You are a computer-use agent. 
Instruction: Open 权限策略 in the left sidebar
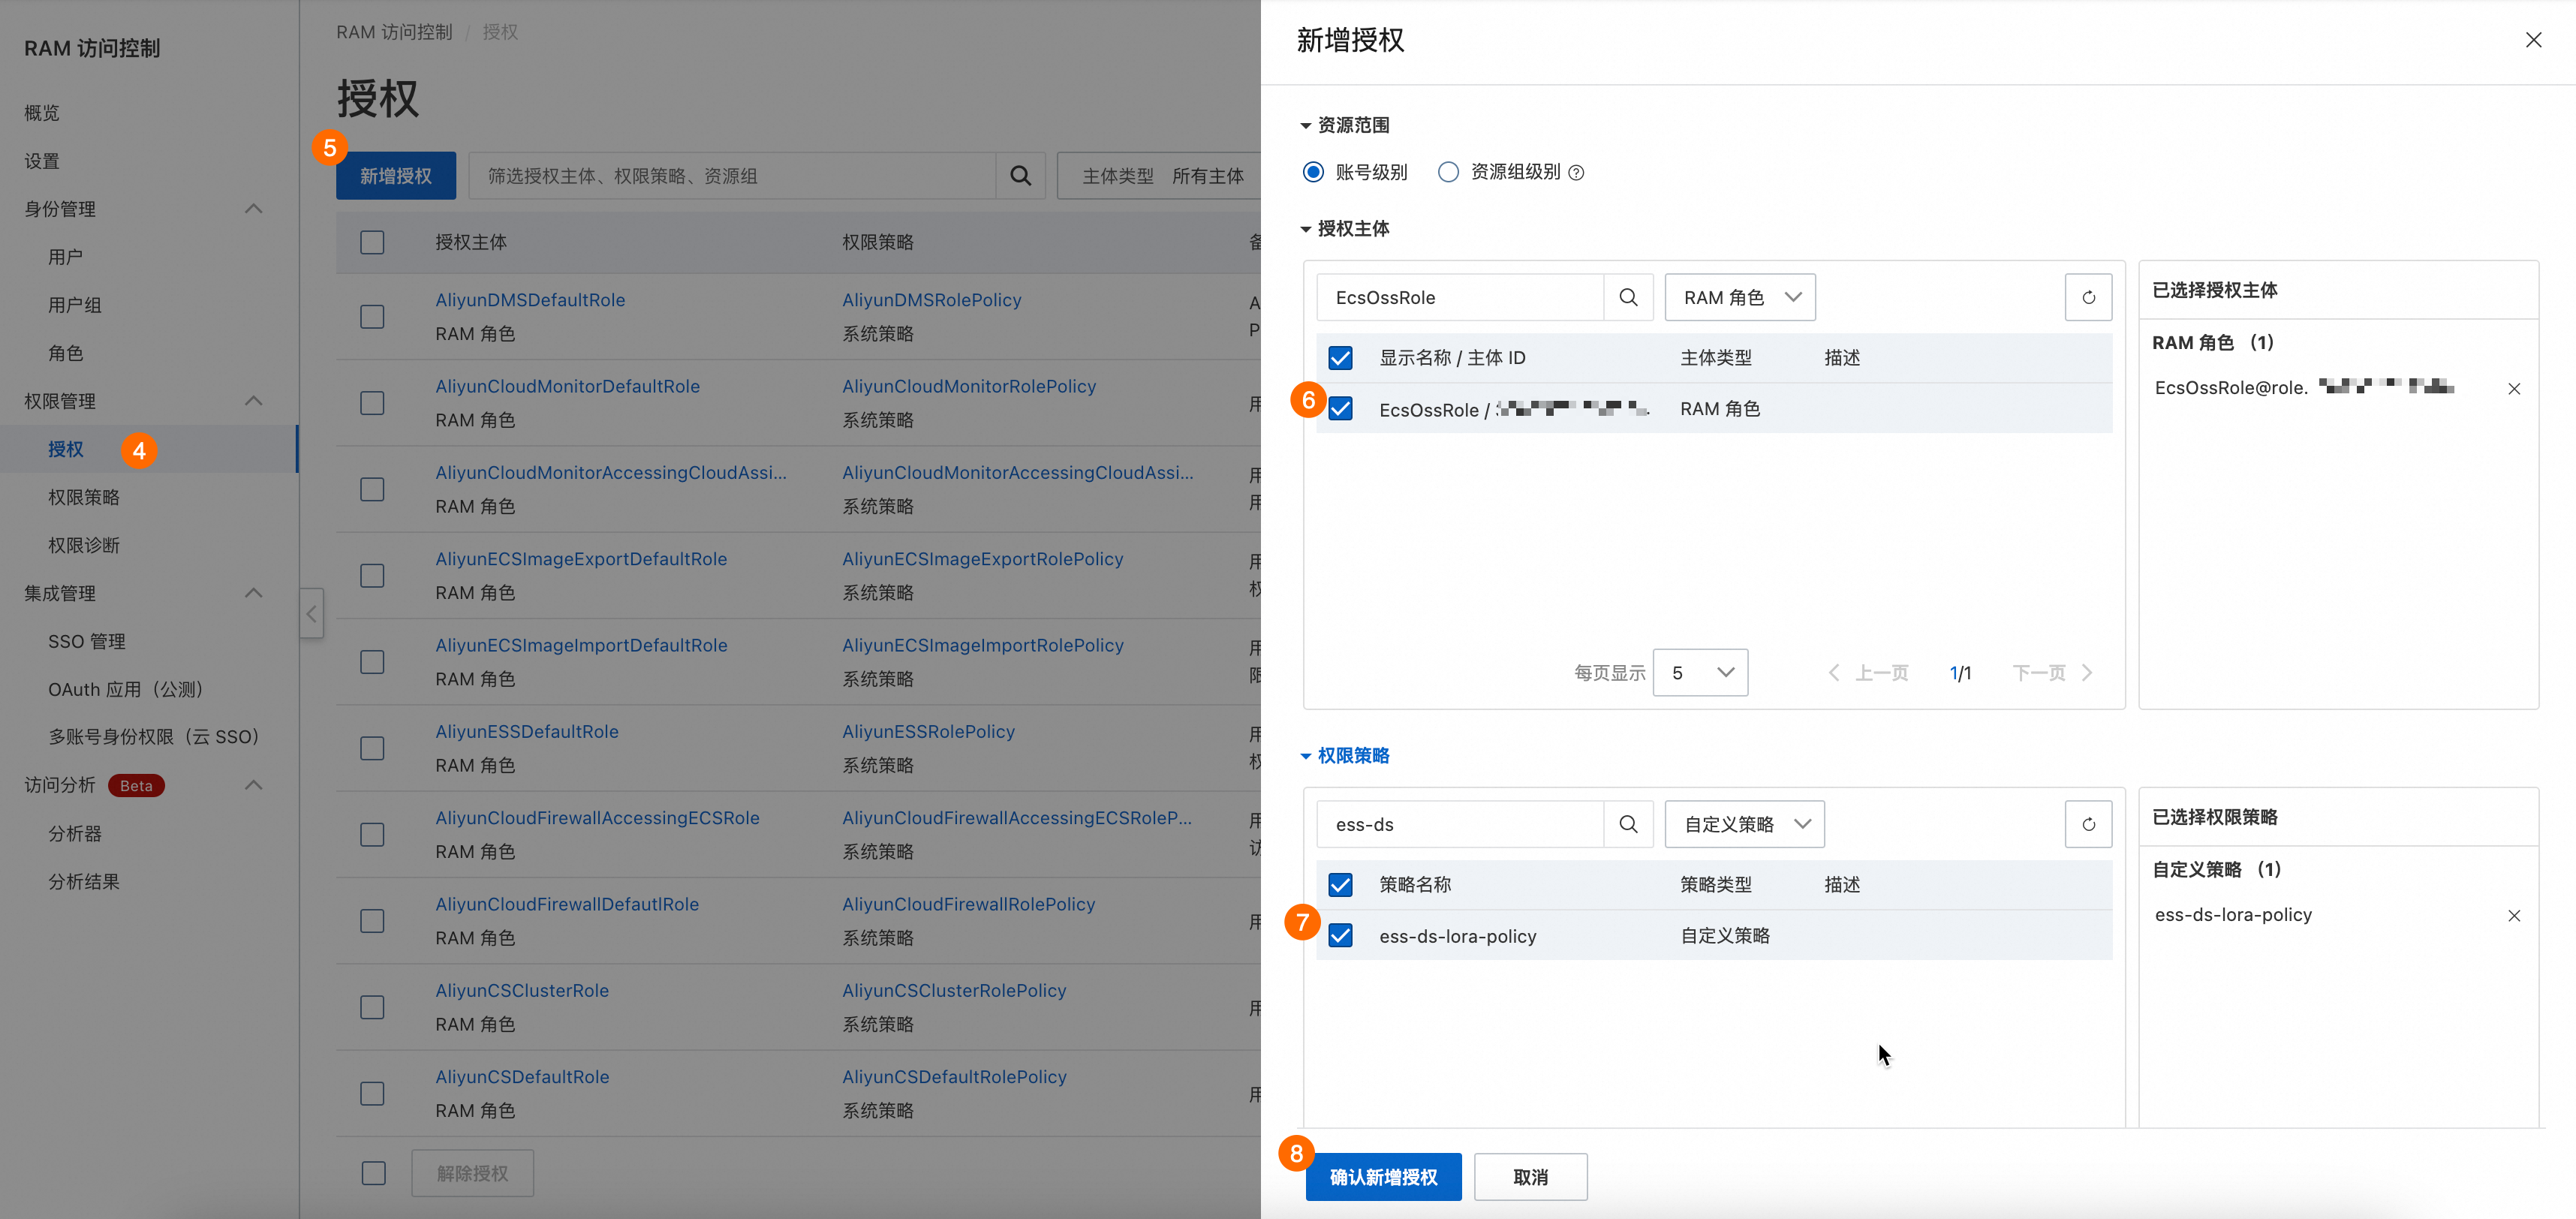[84, 497]
